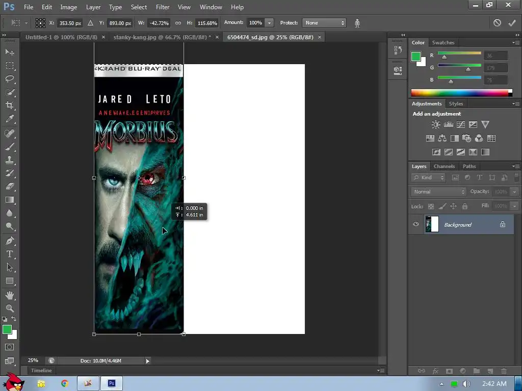Add a Color Balance adjustment
This screenshot has width=522, height=391.
[442, 138]
